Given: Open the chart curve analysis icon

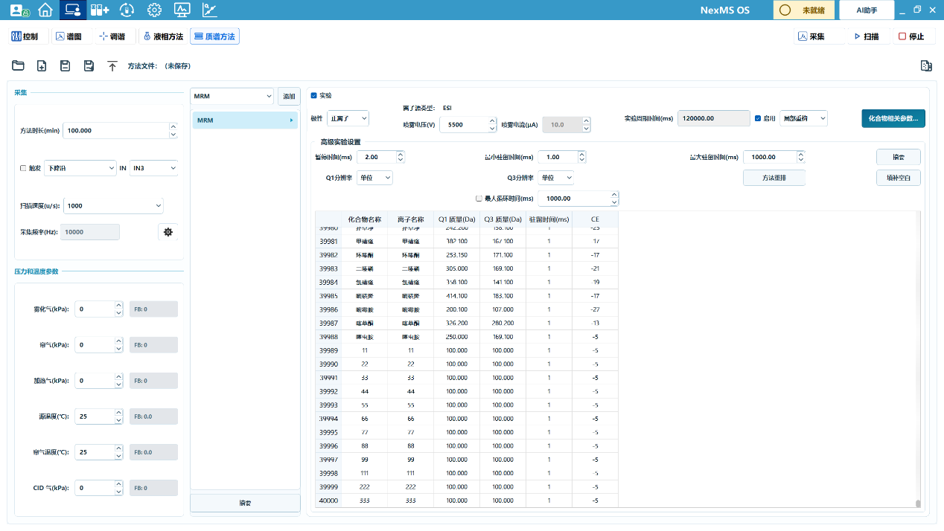Looking at the screenshot, I should pyautogui.click(x=209, y=10).
